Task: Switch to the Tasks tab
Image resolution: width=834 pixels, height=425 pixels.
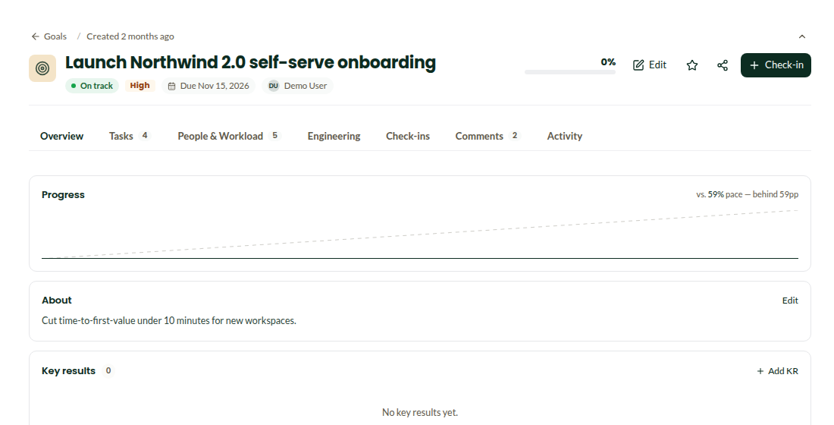Action: click(130, 137)
